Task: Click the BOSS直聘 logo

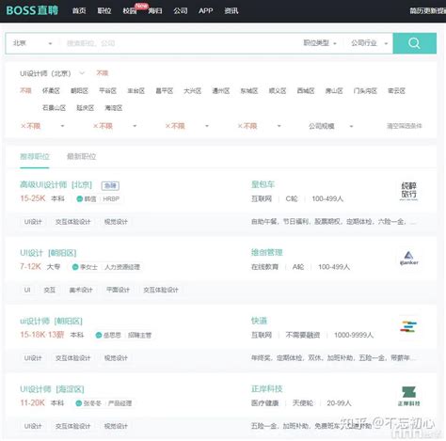Action: pyautogui.click(x=32, y=10)
